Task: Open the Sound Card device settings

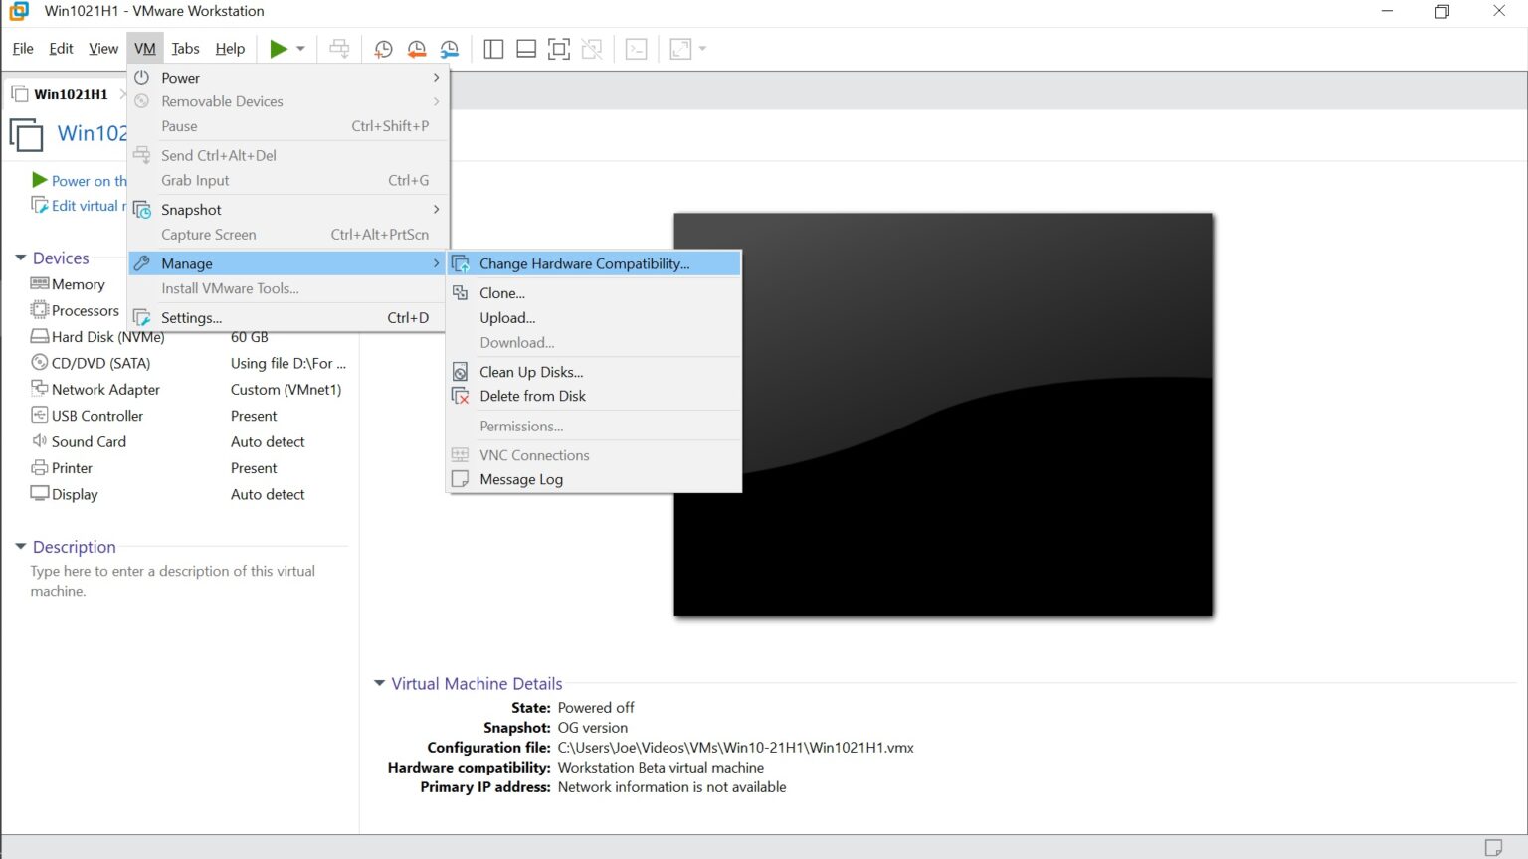Action: pyautogui.click(x=88, y=441)
